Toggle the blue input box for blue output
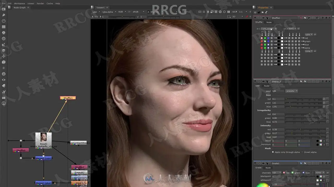This screenshot has height=187, width=334. pyautogui.click(x=268, y=45)
